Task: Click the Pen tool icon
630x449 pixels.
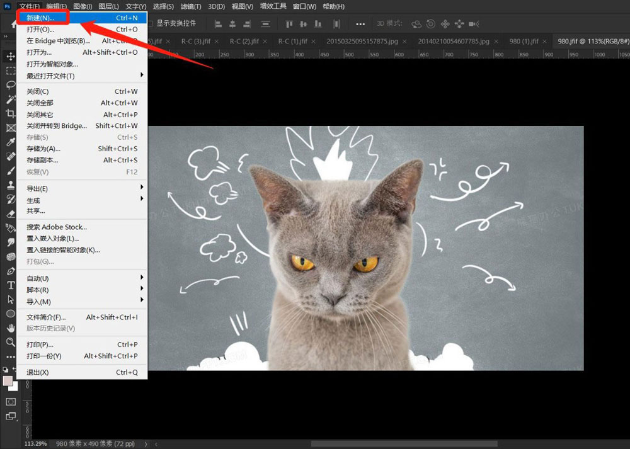Action: 11,271
